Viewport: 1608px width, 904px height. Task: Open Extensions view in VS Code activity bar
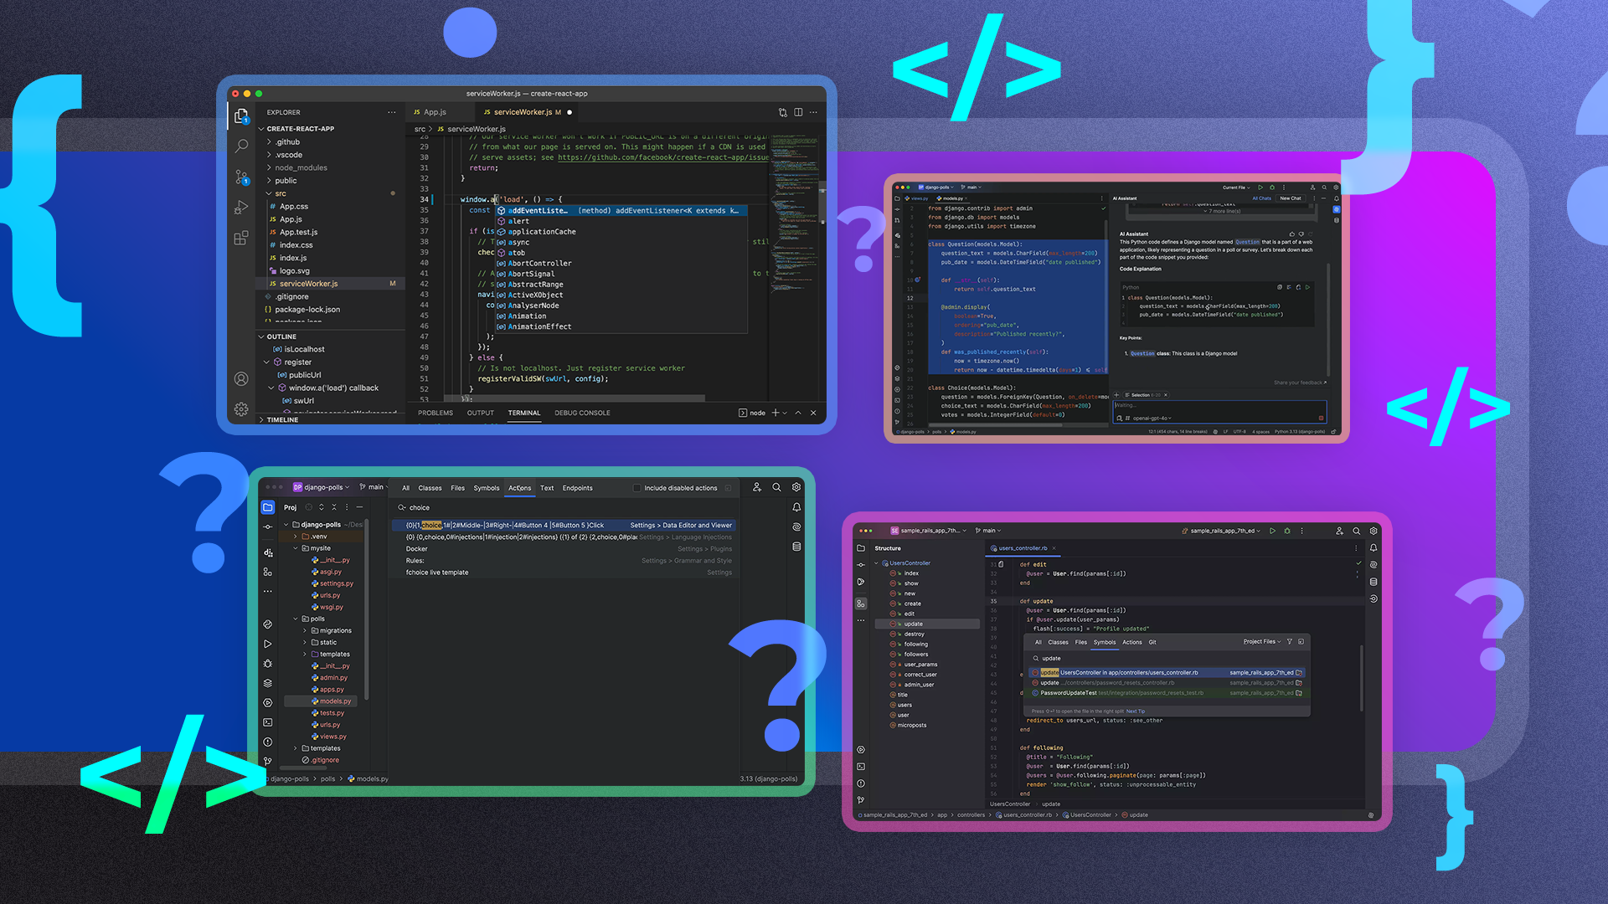click(241, 235)
